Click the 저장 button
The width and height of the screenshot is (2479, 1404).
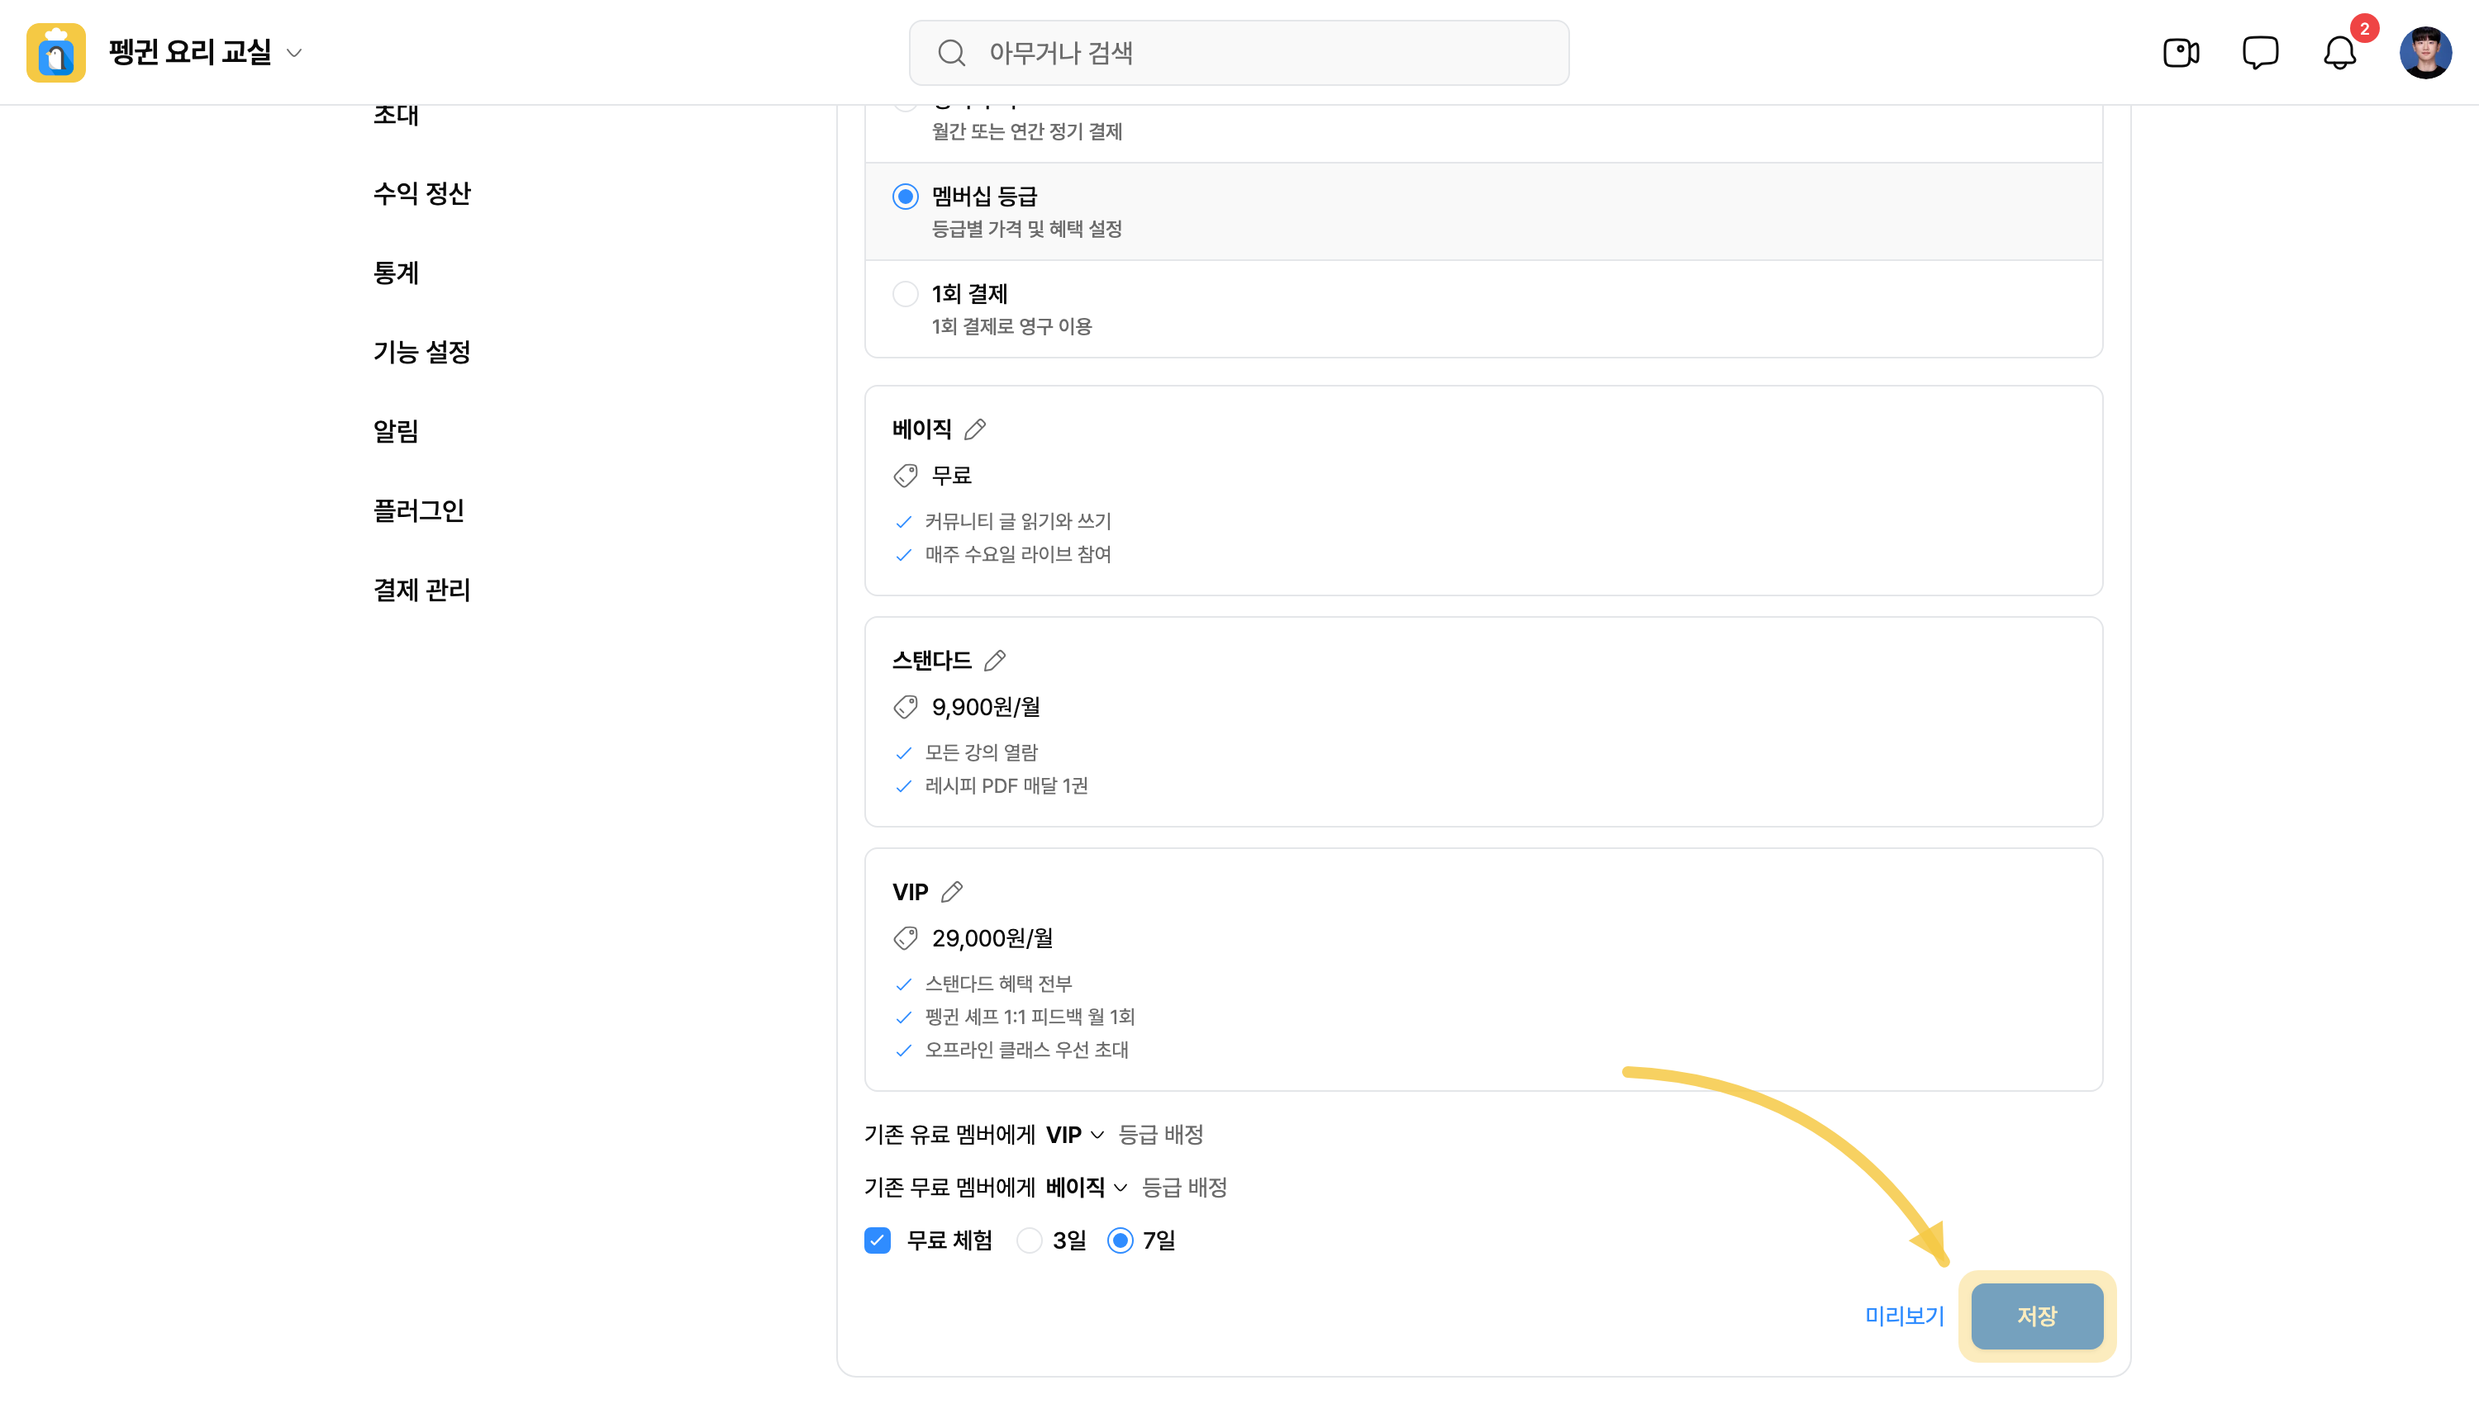point(2036,1316)
